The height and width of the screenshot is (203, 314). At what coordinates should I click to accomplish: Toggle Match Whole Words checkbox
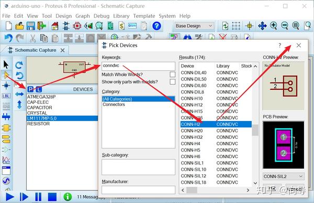click(172, 75)
